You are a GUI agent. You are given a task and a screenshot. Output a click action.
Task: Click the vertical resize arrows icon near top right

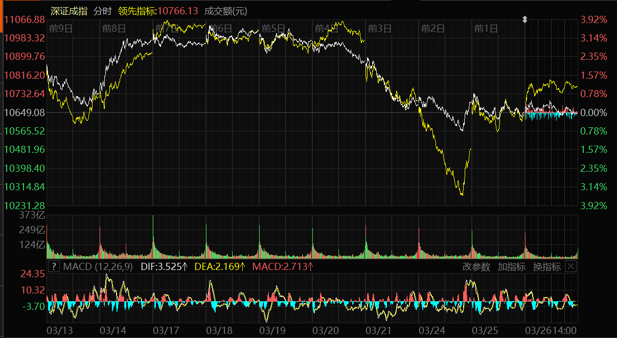(x=524, y=19)
